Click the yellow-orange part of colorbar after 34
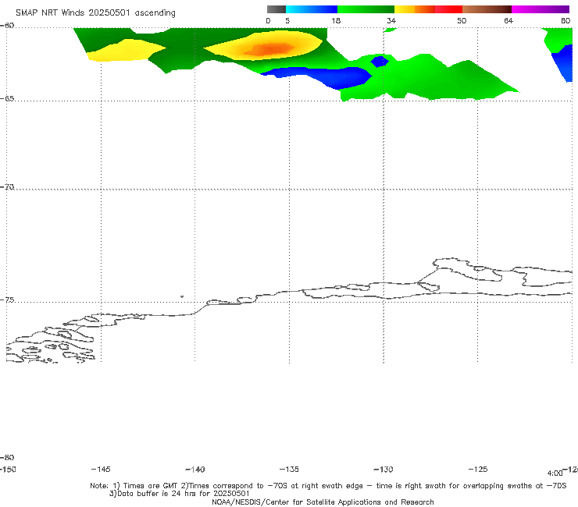 pos(414,9)
